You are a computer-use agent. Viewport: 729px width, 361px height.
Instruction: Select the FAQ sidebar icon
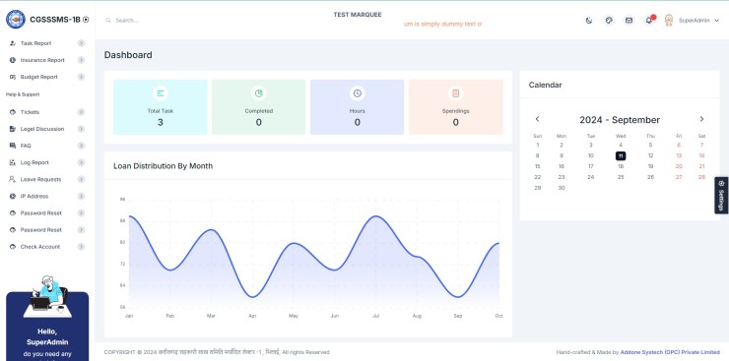13,146
